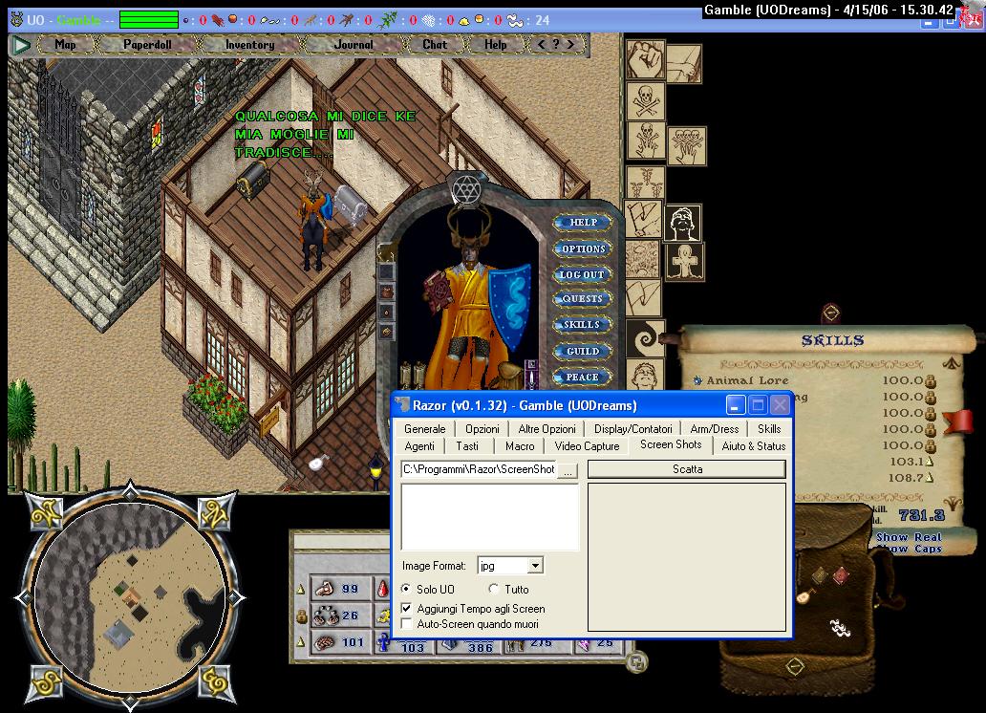Open the Inventory menu item
Image resolution: width=986 pixels, height=713 pixels.
249,45
